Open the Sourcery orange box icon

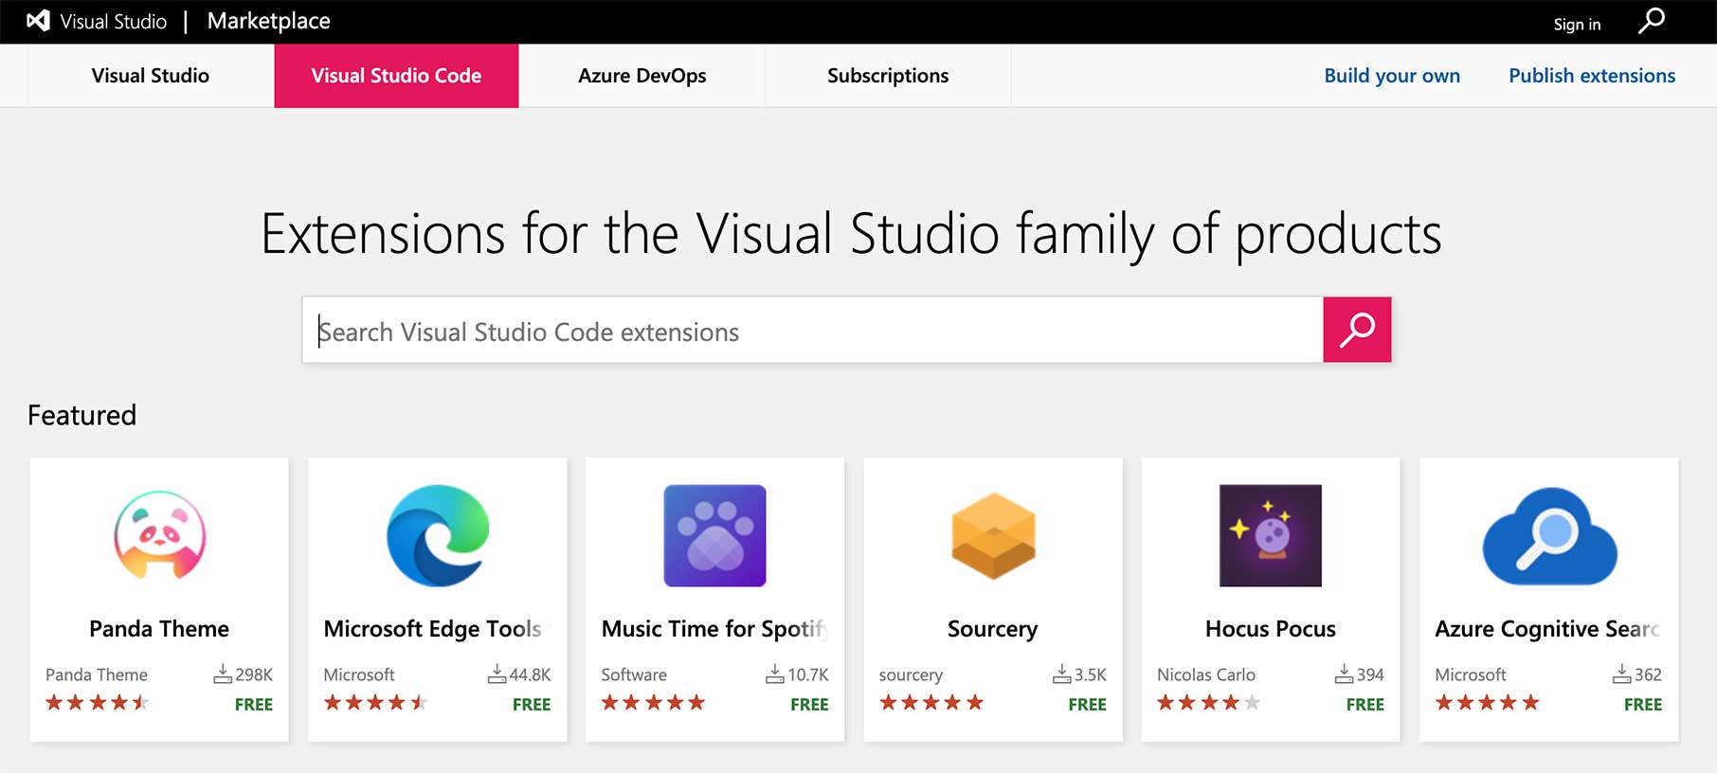click(993, 536)
